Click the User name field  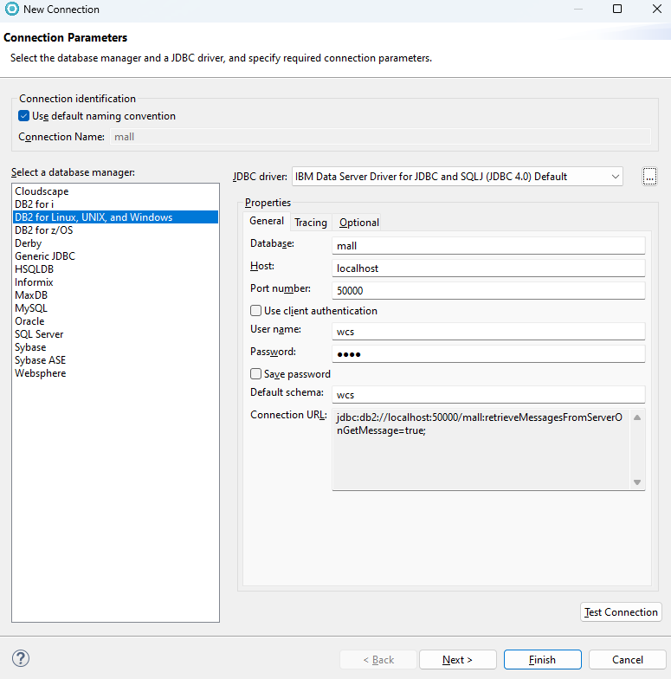pos(488,332)
